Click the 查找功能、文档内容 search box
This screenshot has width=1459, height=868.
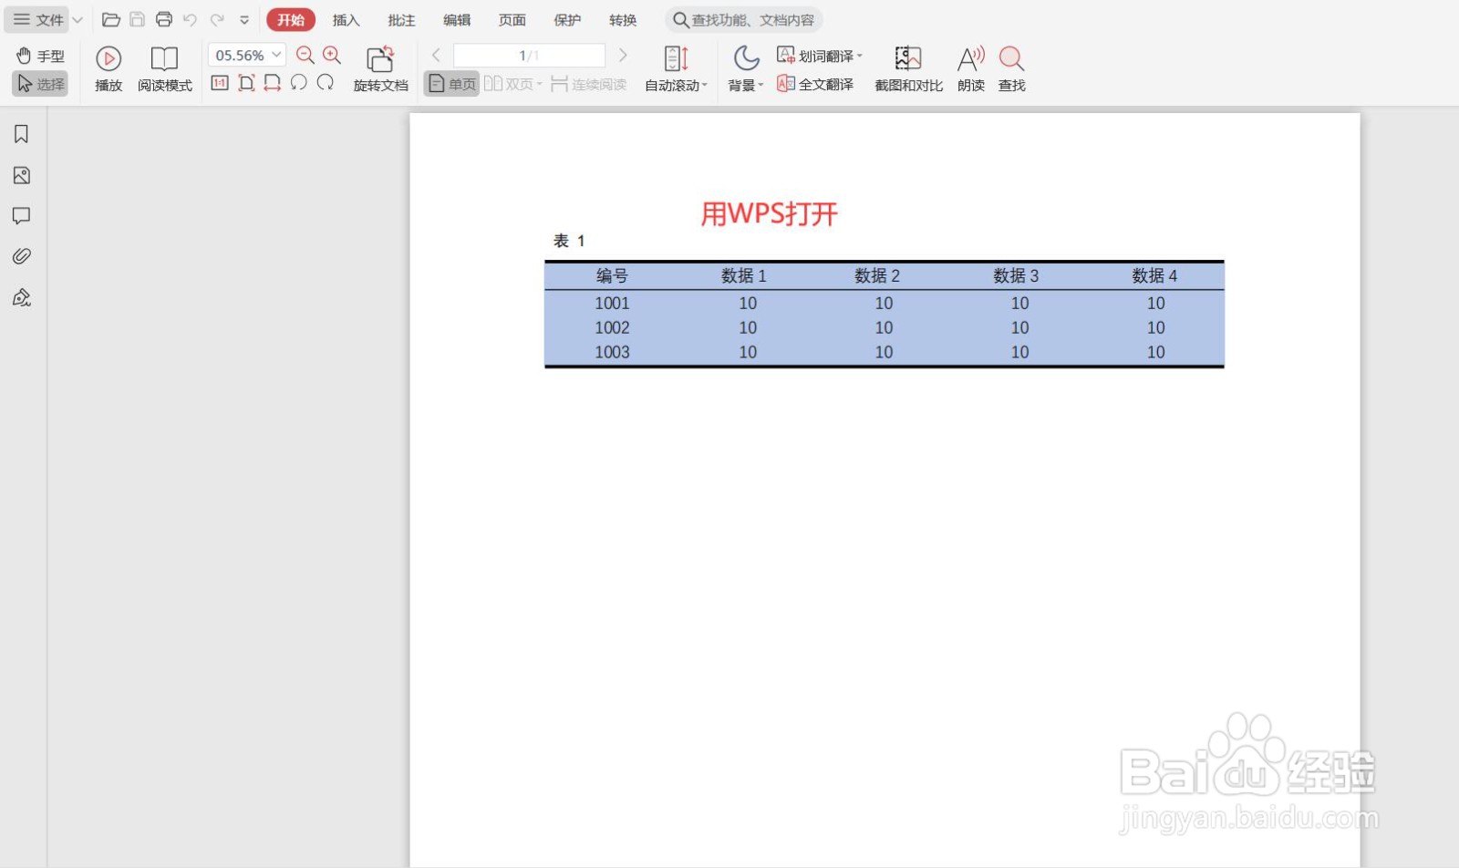(x=743, y=20)
